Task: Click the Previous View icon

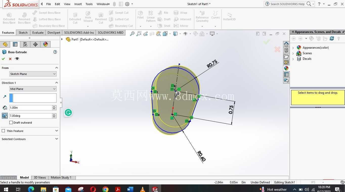Action: [145, 34]
